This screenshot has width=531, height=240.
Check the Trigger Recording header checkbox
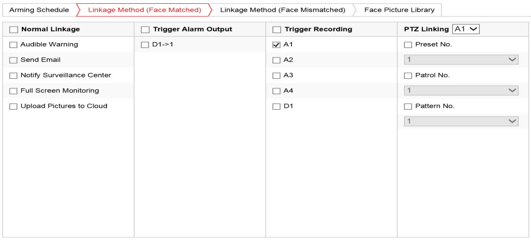tap(276, 30)
